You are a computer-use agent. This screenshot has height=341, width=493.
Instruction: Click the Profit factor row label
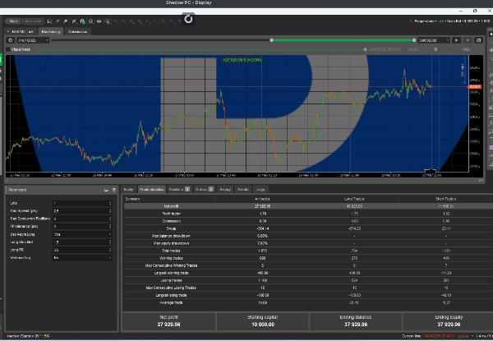[171, 214]
